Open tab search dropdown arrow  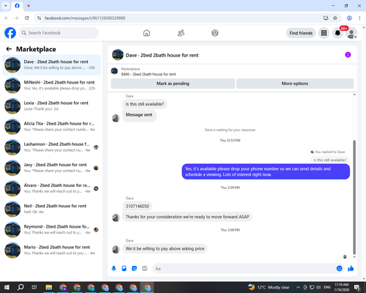[6, 6]
